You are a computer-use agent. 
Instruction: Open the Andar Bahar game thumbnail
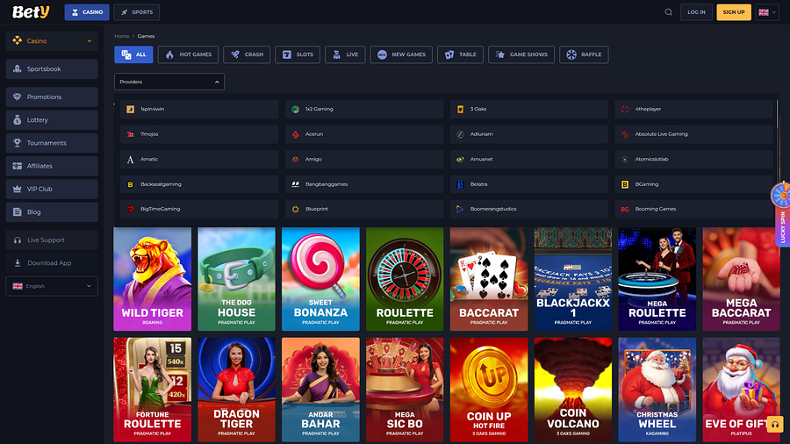[x=321, y=390]
